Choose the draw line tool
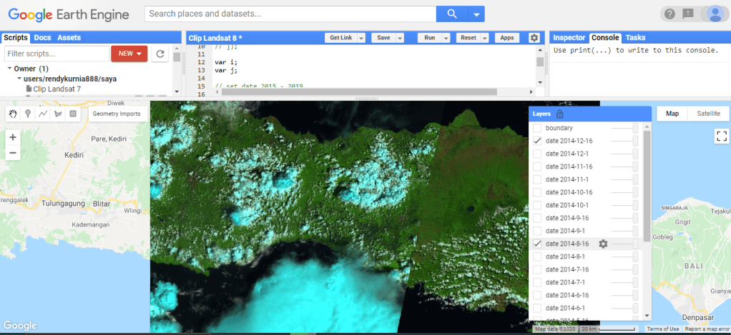The width and height of the screenshot is (731, 335). (42, 114)
